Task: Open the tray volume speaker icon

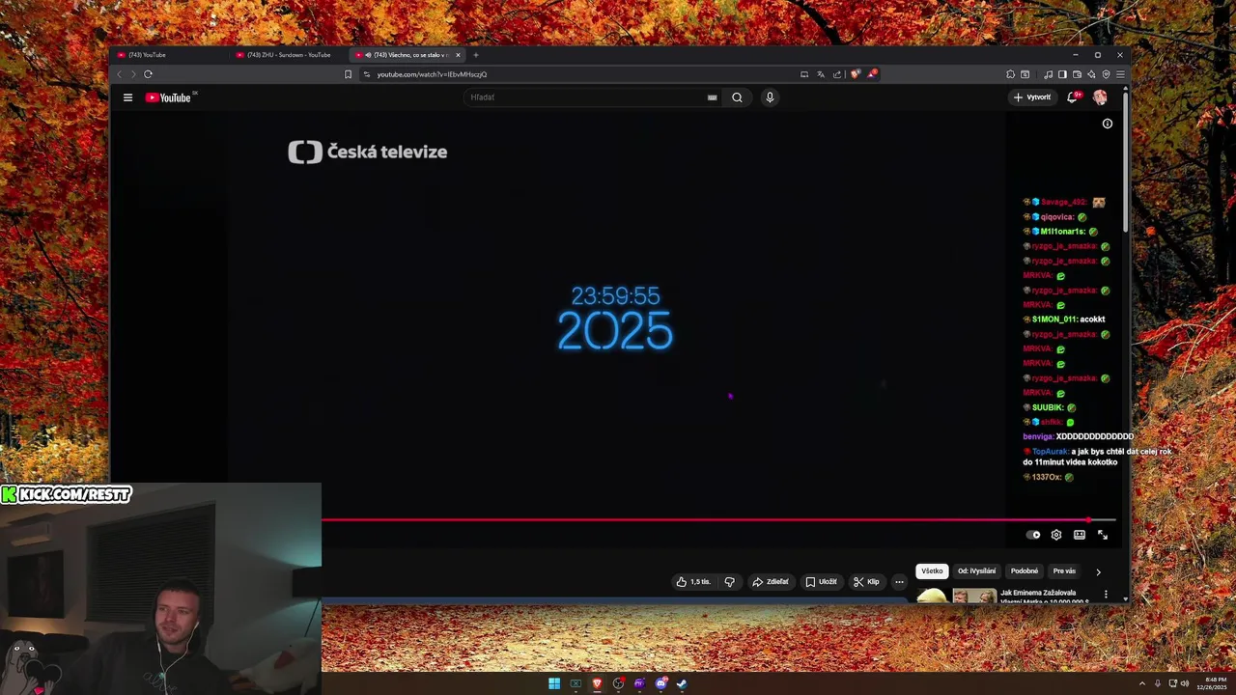Action: click(1185, 683)
